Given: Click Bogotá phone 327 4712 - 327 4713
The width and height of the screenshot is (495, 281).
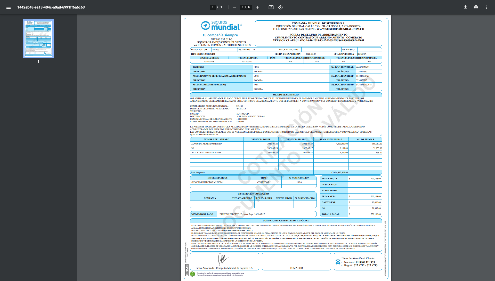Looking at the screenshot, I should (366, 265).
